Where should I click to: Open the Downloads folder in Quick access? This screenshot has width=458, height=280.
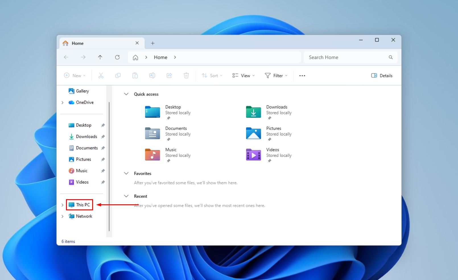click(269, 112)
